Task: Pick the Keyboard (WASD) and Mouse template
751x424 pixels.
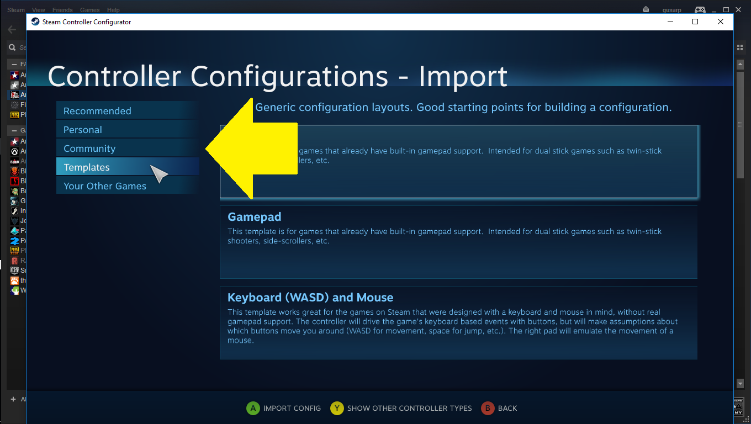Action: click(x=459, y=322)
